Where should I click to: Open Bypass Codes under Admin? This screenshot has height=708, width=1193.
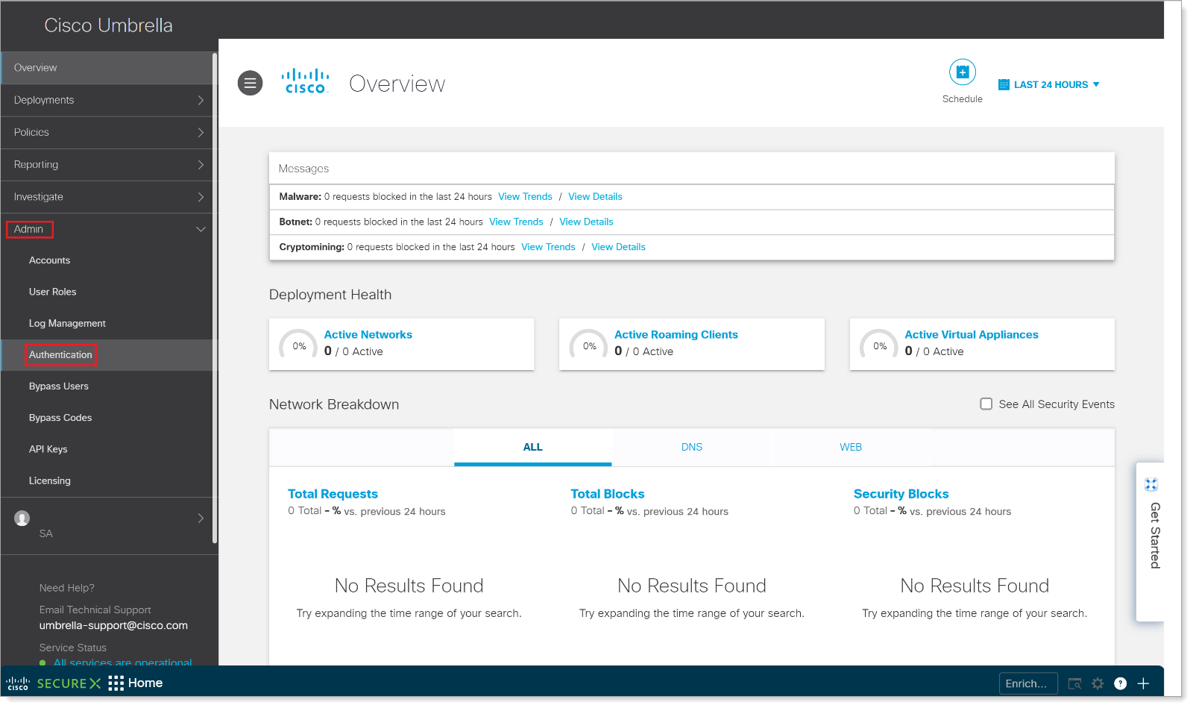(x=60, y=418)
